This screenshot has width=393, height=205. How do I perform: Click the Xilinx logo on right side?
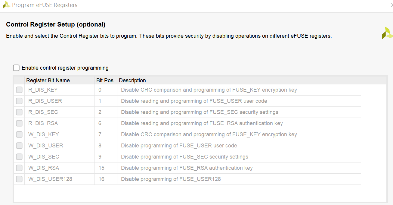coord(387,33)
